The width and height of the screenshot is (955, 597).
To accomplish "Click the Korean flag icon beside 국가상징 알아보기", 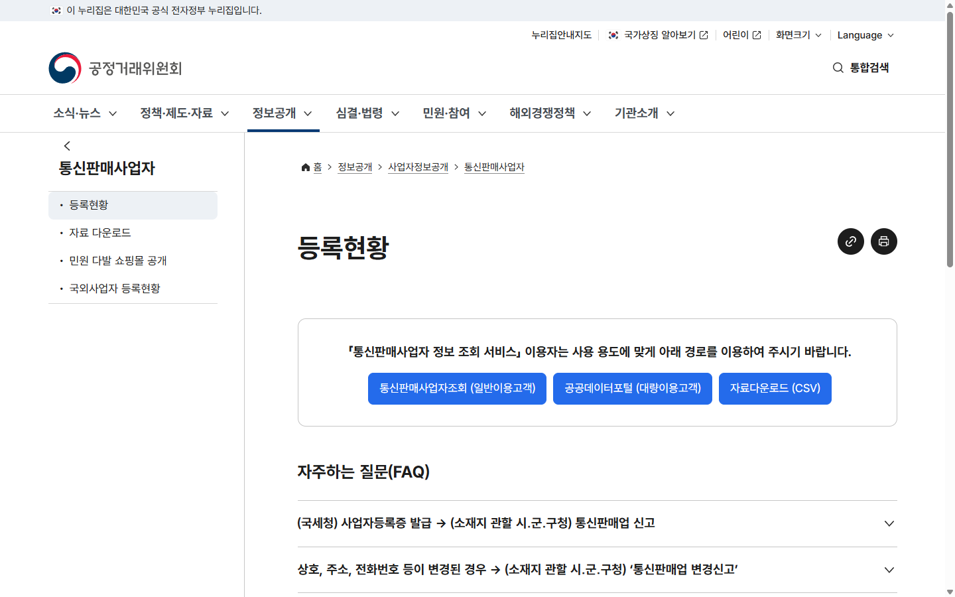I will (x=613, y=35).
